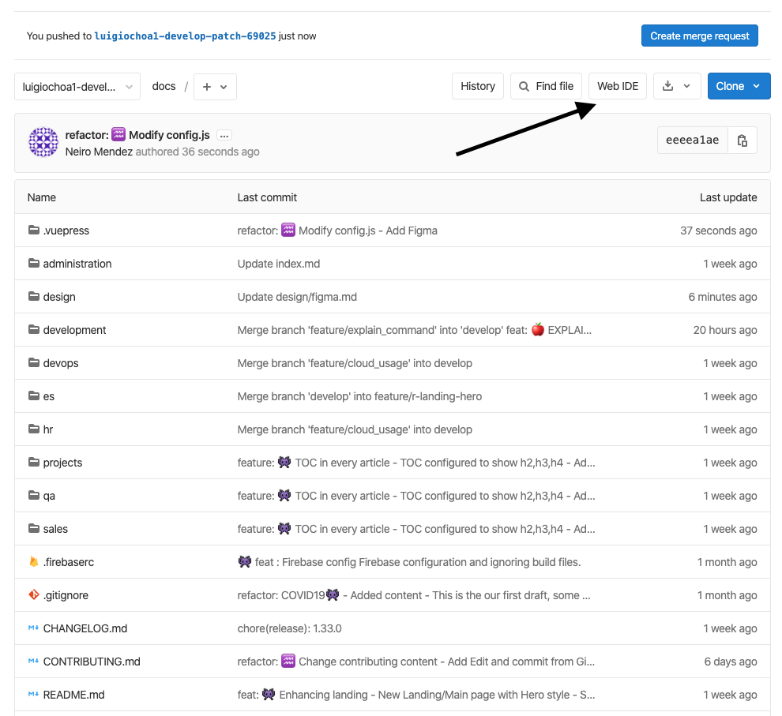Open the branch selector dropdown
Image resolution: width=782 pixels, height=716 pixels.
77,87
